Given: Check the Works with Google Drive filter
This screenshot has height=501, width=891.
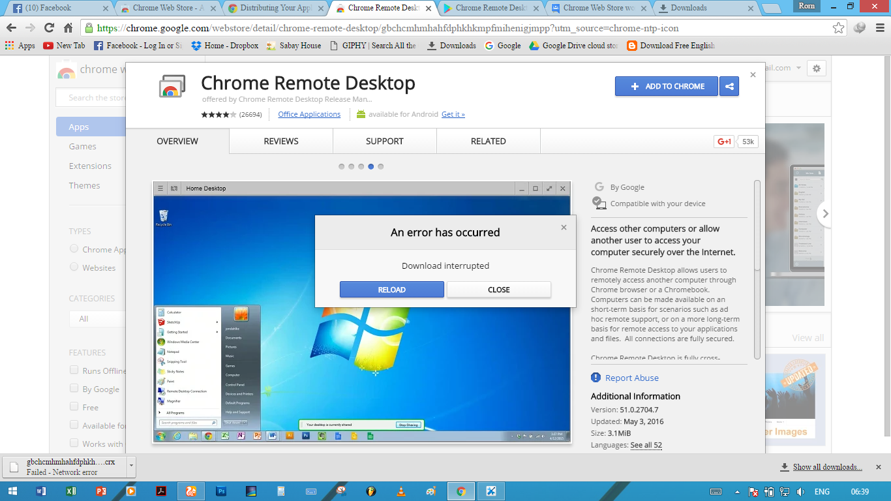Looking at the screenshot, I should (x=74, y=444).
